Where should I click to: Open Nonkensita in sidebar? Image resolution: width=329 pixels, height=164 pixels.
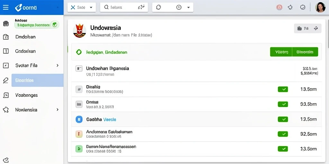[26, 110]
